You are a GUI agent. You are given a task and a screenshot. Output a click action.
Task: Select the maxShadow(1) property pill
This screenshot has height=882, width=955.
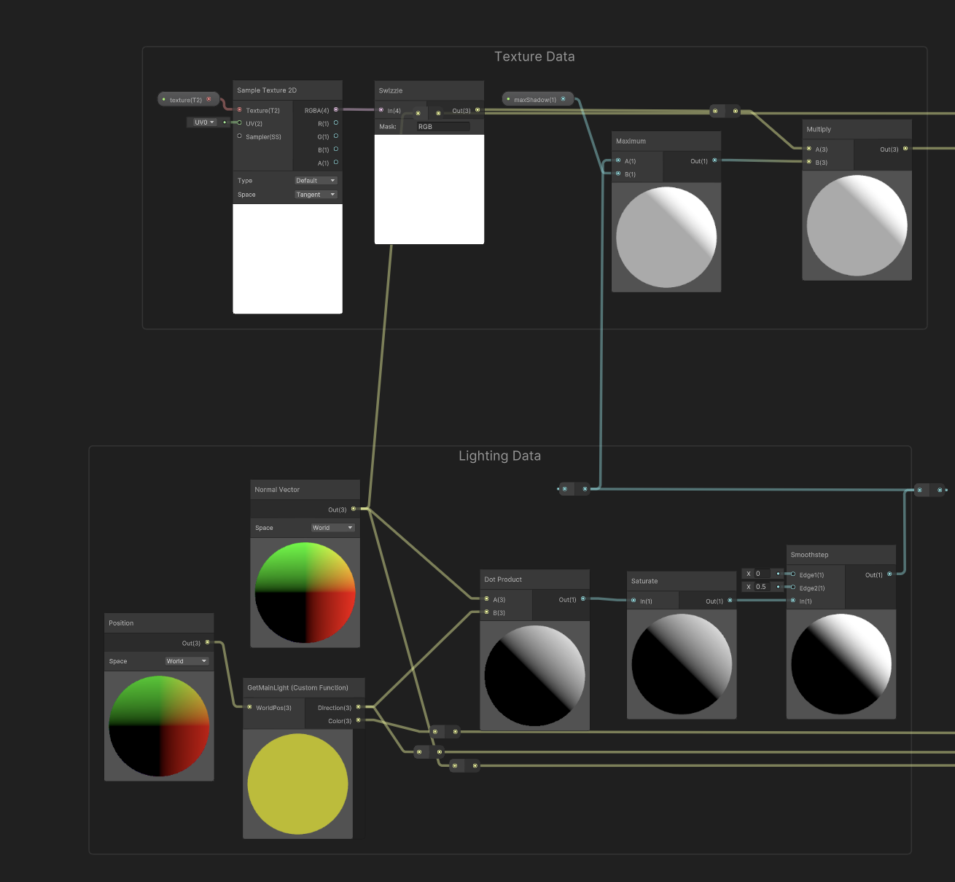point(534,98)
